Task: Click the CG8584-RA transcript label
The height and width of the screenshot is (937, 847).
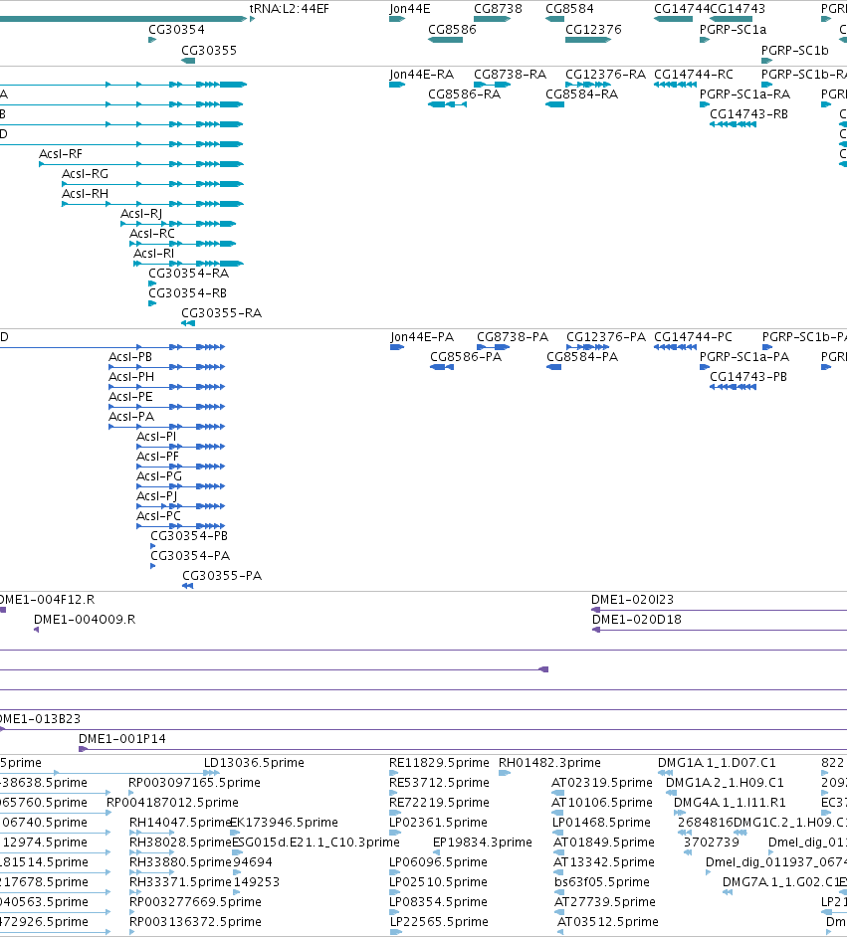Action: click(x=581, y=94)
